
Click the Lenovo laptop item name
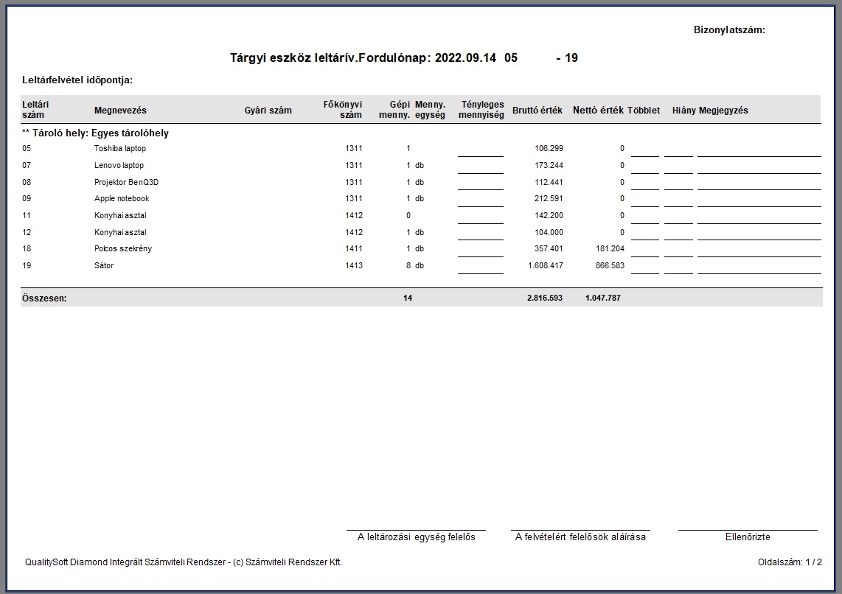click(119, 166)
